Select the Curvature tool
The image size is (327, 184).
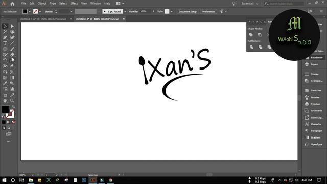pyautogui.click(x=12, y=37)
